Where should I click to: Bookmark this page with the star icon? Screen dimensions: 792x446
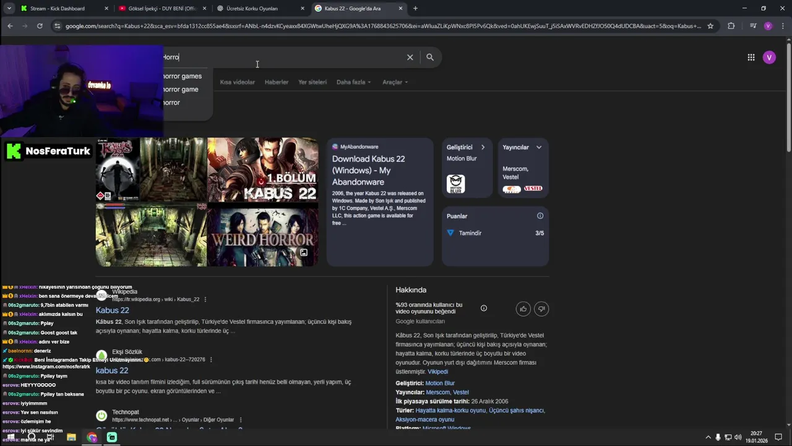[x=710, y=26]
